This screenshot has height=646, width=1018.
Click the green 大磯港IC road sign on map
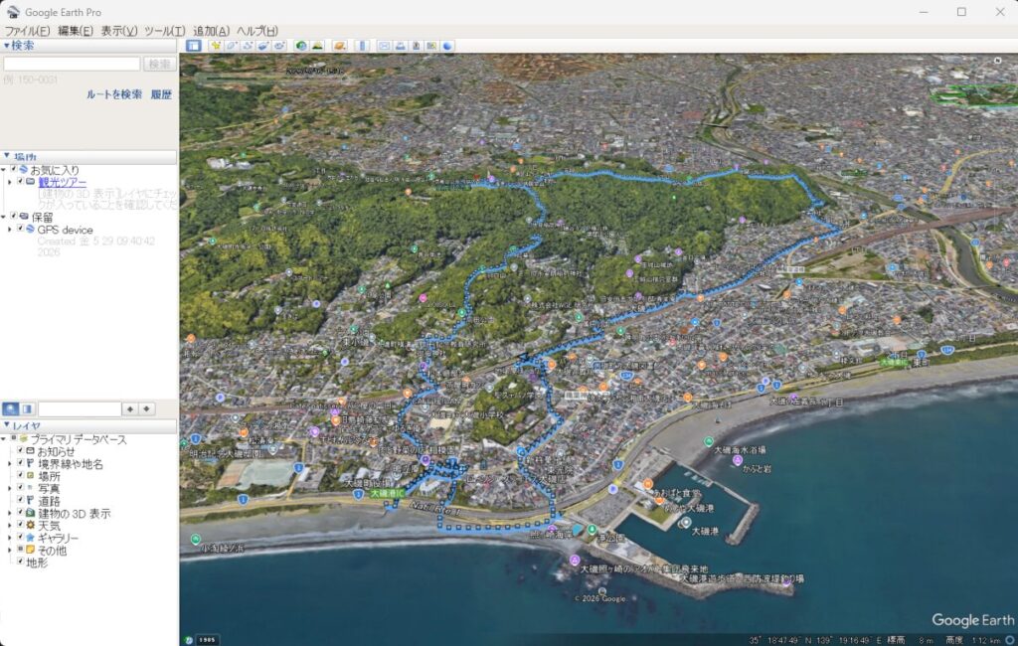pos(388,493)
